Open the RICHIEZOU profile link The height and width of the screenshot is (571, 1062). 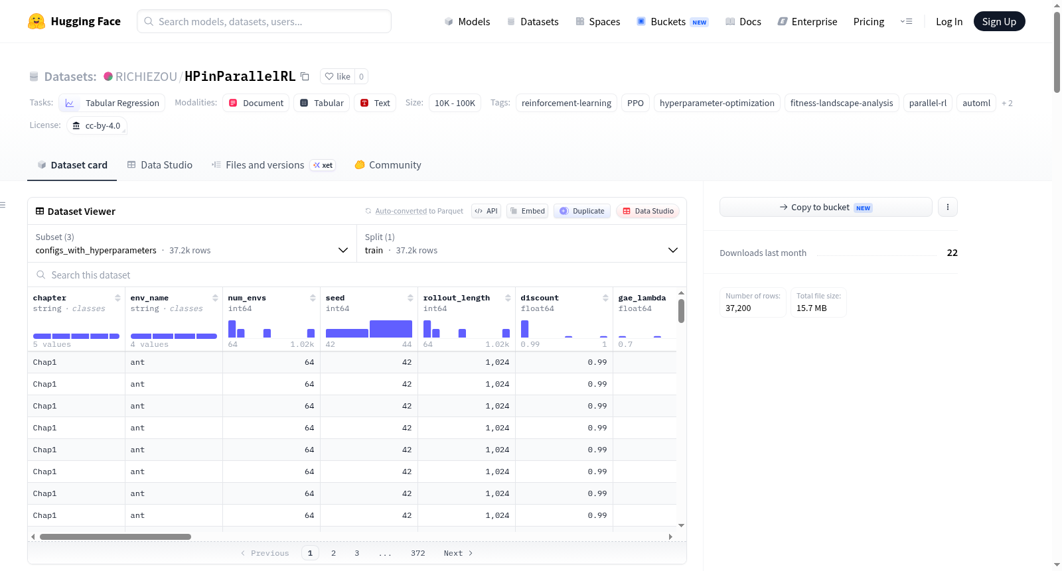(146, 76)
